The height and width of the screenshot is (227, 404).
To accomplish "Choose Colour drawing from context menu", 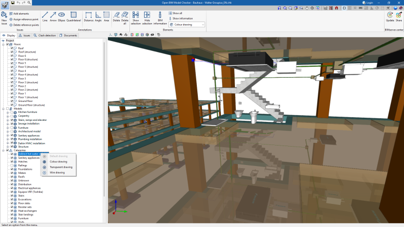I will coord(58,162).
